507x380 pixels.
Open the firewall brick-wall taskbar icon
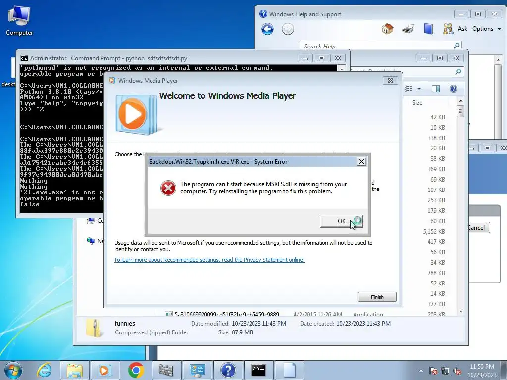(x=166, y=370)
